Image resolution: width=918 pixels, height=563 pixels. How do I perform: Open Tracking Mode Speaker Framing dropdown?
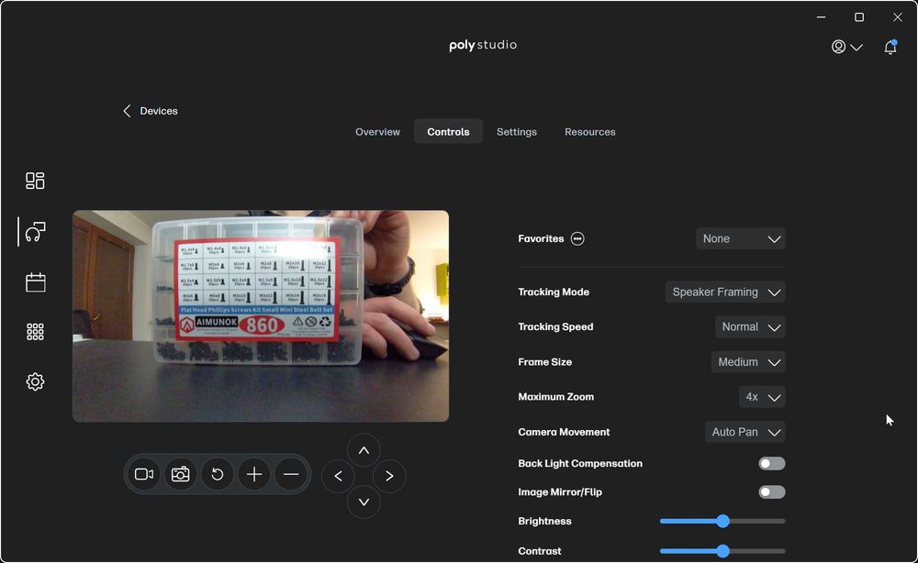click(x=725, y=292)
